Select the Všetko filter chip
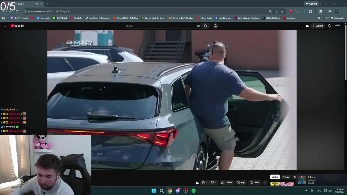 pos(275,177)
